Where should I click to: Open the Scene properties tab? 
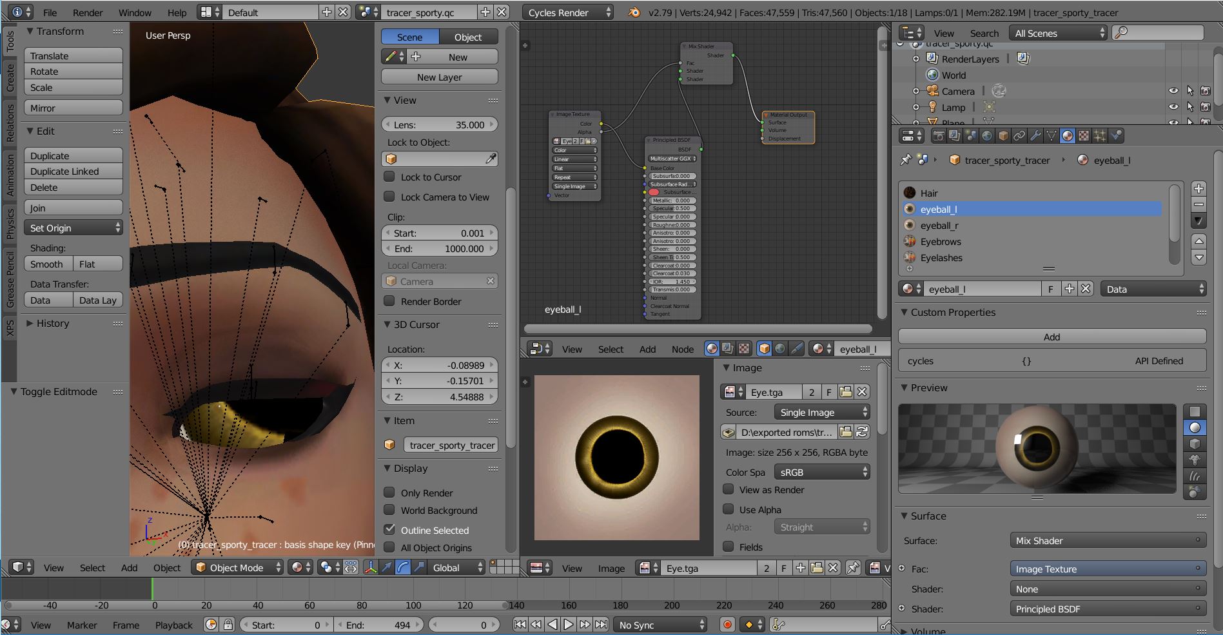pos(971,136)
